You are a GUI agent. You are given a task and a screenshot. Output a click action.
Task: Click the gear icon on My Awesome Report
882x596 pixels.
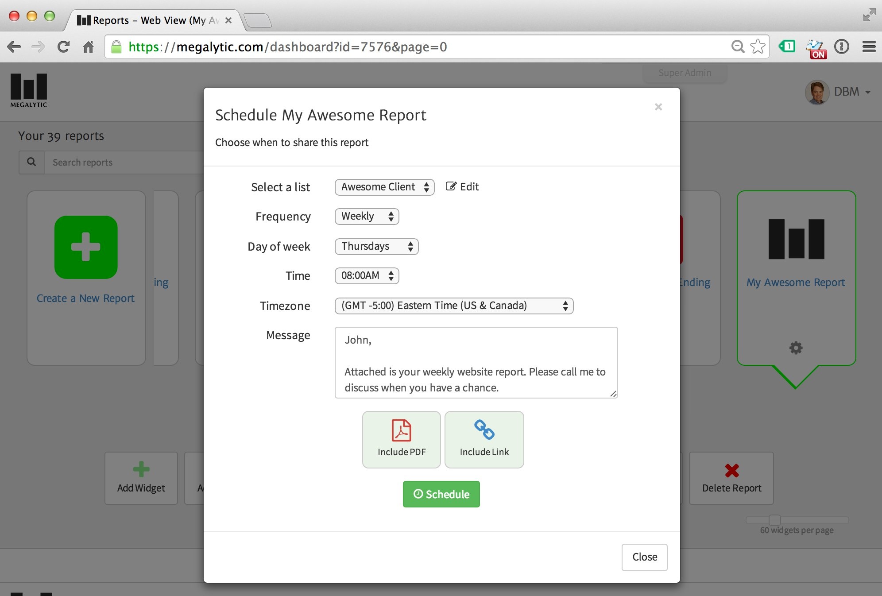pyautogui.click(x=796, y=348)
